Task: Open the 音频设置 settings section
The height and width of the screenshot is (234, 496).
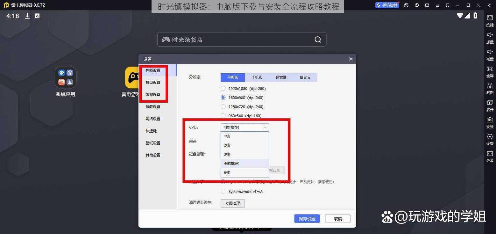Action: pyautogui.click(x=158, y=107)
